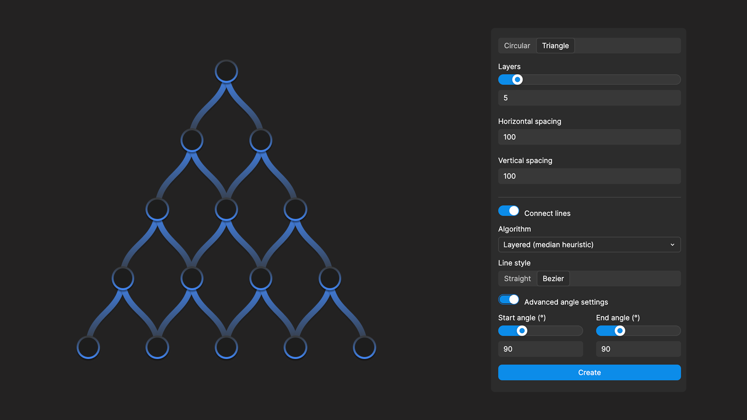Click the chevron on the Algorithm selector

click(x=672, y=245)
